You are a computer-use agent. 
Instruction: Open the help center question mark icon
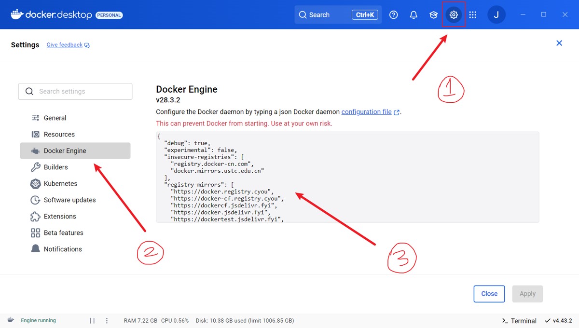click(394, 15)
